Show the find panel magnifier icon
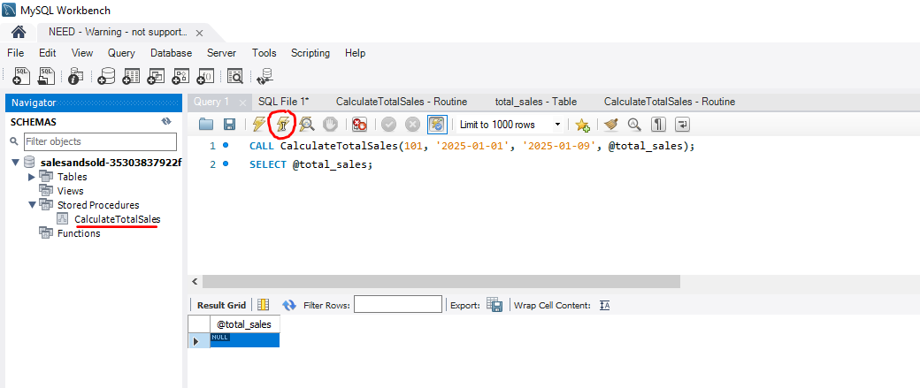This screenshot has height=388, width=920. pyautogui.click(x=634, y=125)
